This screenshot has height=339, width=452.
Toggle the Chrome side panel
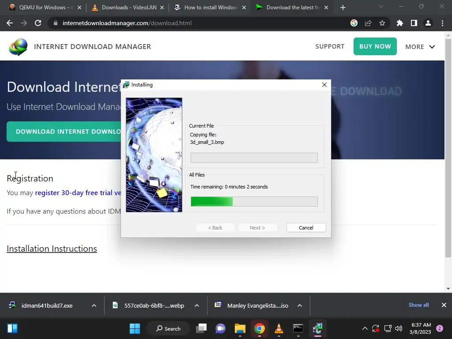click(414, 23)
